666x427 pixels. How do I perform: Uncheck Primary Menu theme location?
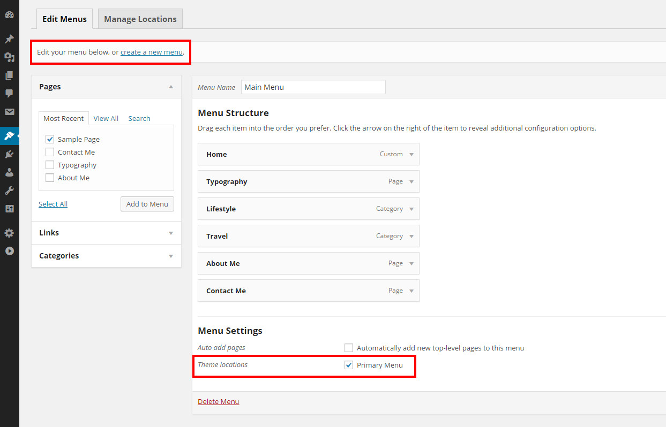tap(349, 365)
